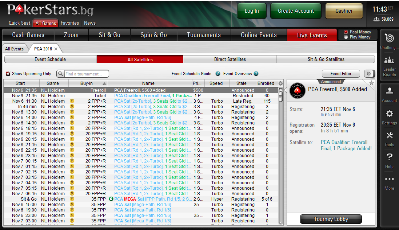Switch to Zoom tab
The width and height of the screenshot is (399, 230).
71,35
